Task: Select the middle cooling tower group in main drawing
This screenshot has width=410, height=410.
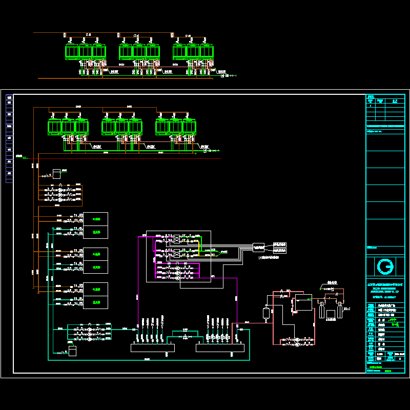Action: 122,127
